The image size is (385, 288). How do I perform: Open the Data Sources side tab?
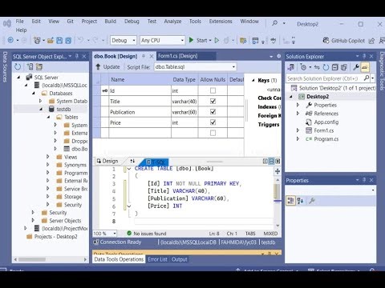pos(5,66)
